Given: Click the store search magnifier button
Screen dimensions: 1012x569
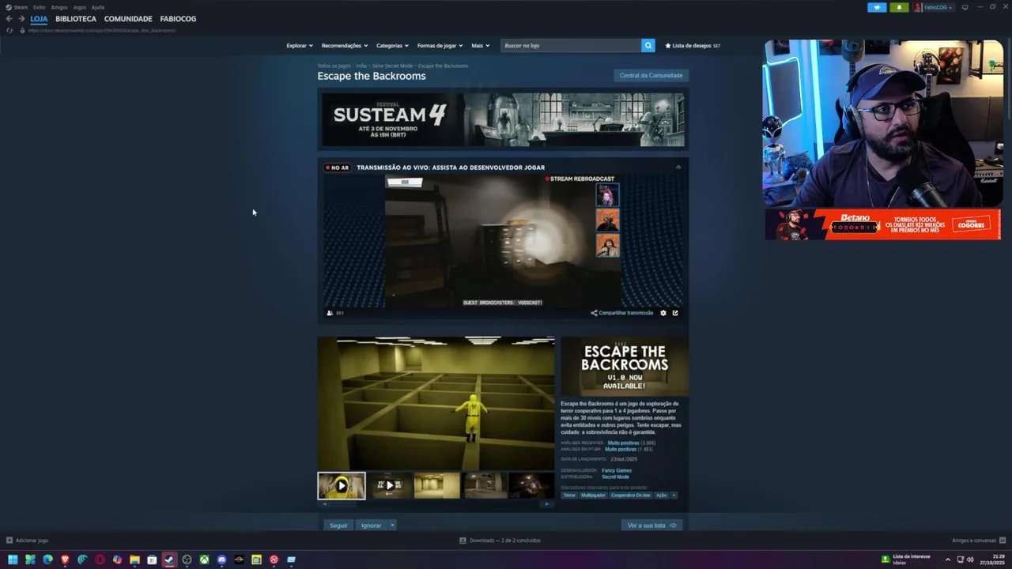Looking at the screenshot, I should [648, 46].
